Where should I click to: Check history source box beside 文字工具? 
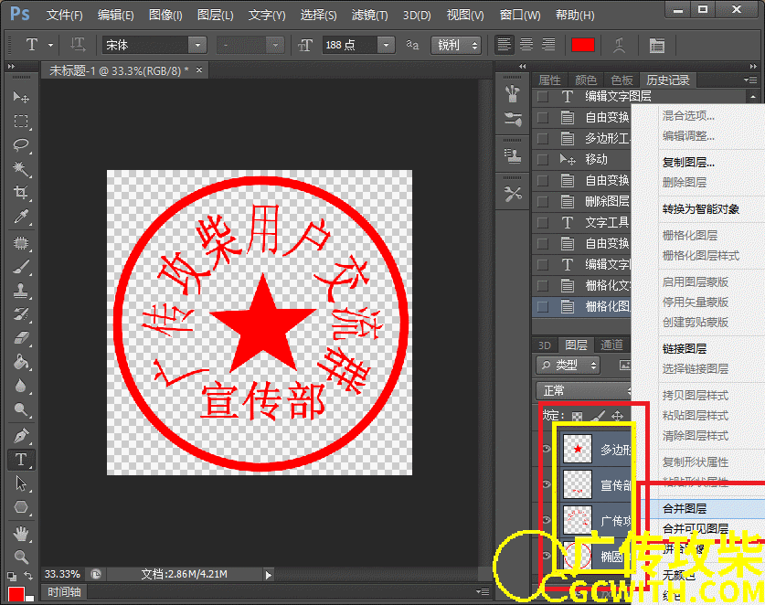[543, 223]
